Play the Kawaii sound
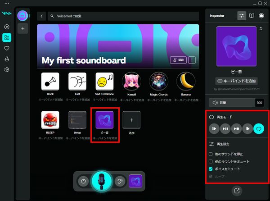This screenshot has width=270, height=201. 131,82
